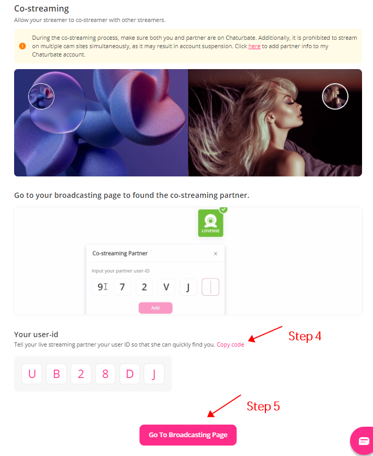Click the user-id tile showing U

click(x=32, y=374)
